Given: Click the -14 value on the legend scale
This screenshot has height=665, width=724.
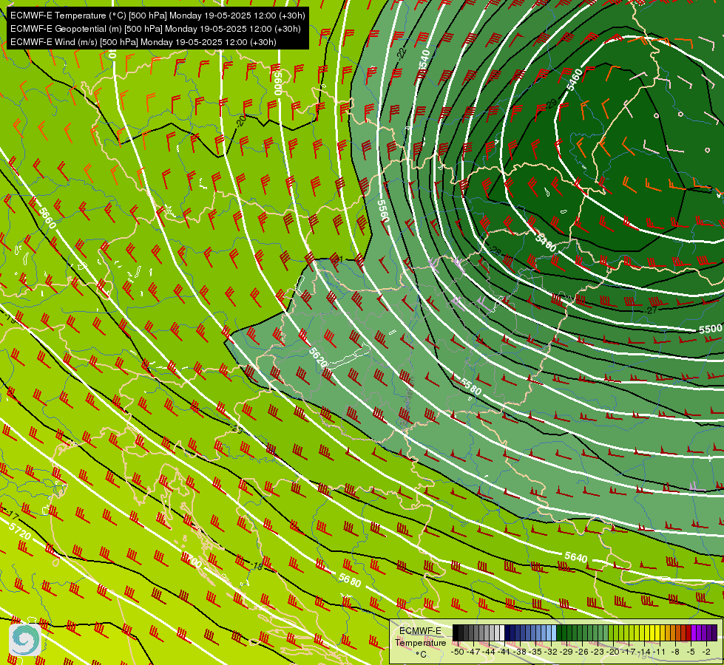Looking at the screenshot, I should 645,652.
